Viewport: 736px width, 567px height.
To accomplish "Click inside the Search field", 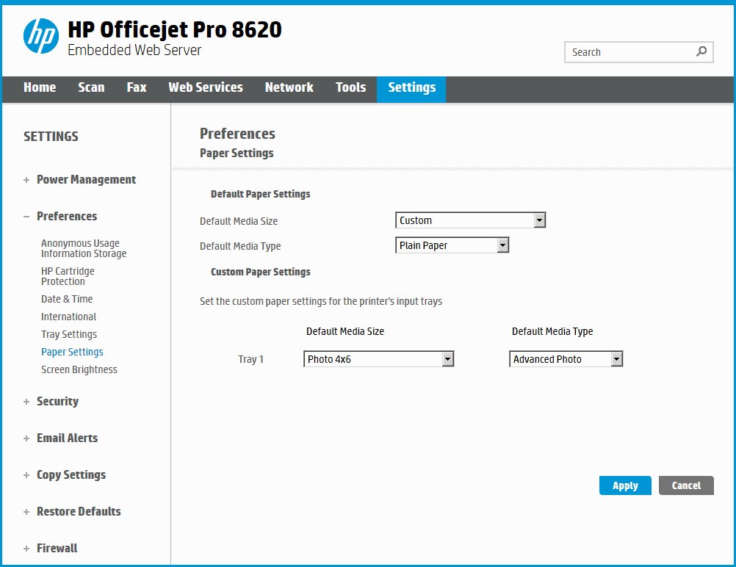I will [632, 52].
